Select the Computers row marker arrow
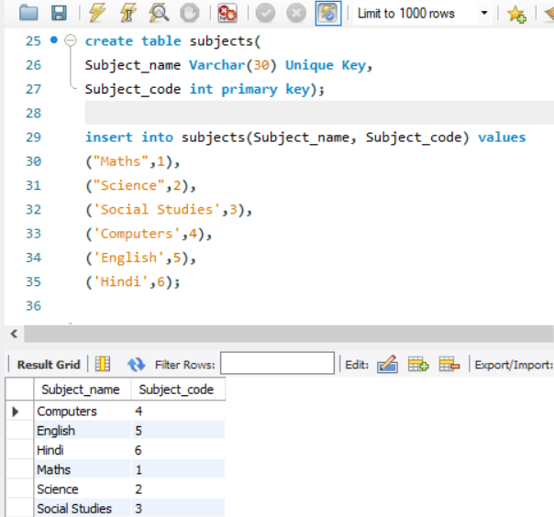The width and height of the screenshot is (554, 517). click(x=16, y=412)
